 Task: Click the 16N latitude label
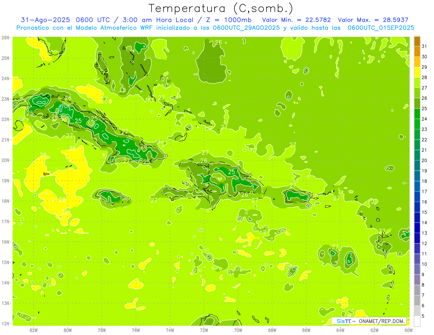tap(5, 242)
